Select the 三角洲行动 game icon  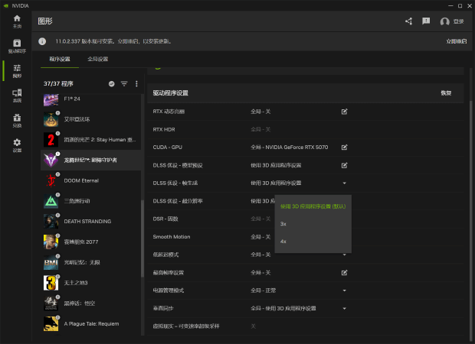click(51, 201)
